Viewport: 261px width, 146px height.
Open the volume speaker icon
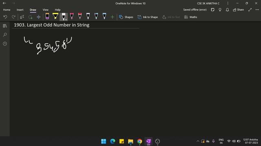(234, 141)
